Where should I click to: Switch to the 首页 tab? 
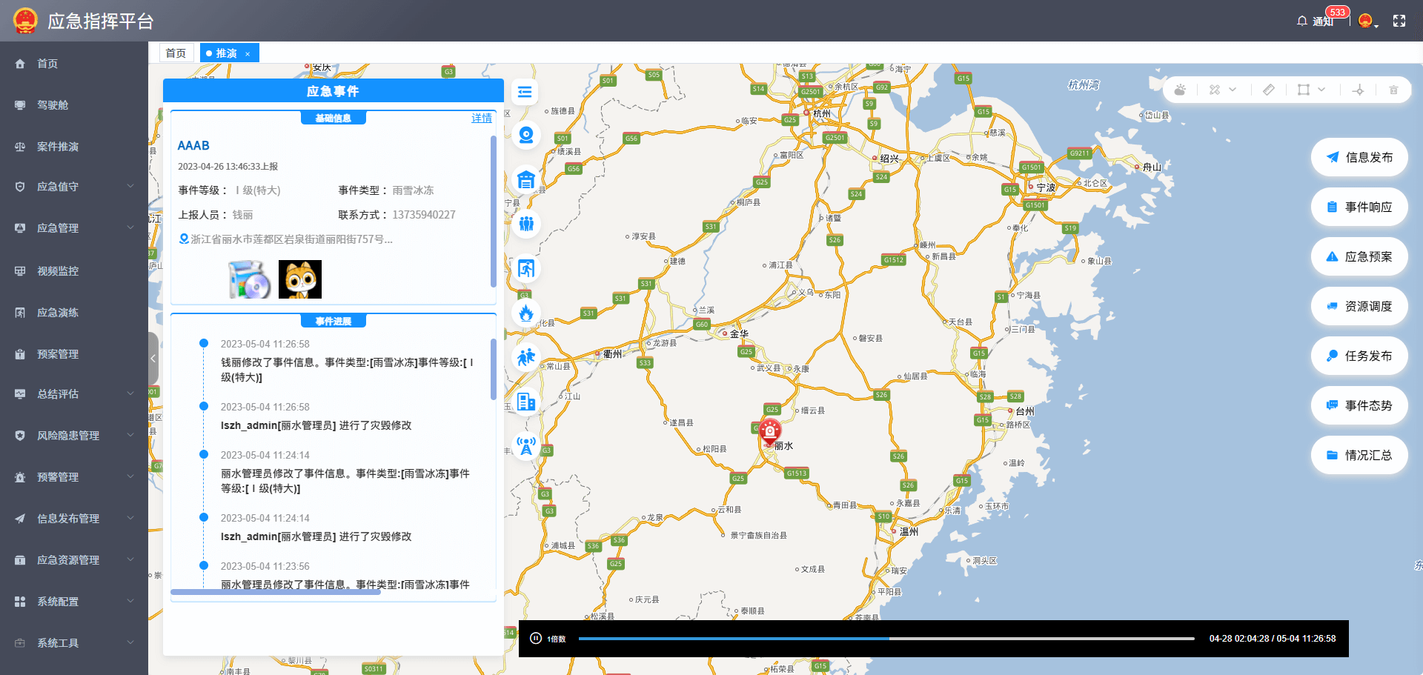(176, 53)
